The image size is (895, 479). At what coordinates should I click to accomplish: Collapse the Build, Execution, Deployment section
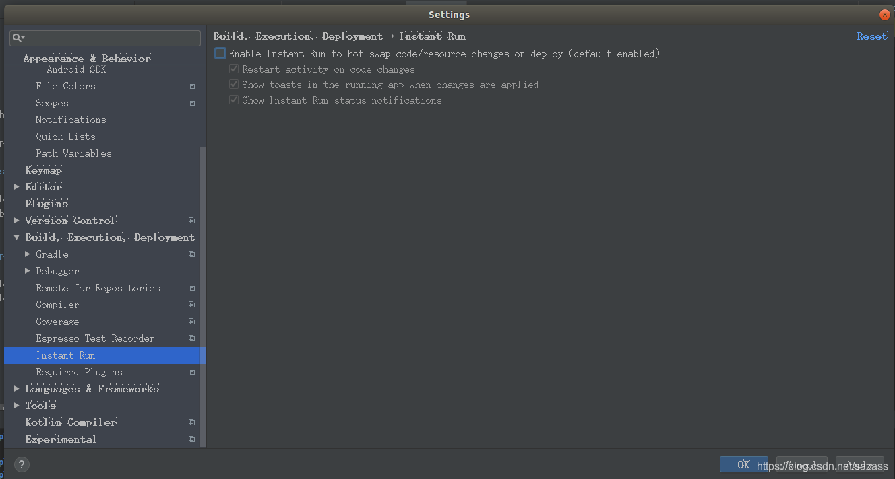pos(16,237)
